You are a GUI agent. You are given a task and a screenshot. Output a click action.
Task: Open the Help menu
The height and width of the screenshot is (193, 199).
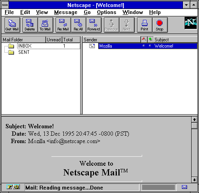(x=155, y=12)
